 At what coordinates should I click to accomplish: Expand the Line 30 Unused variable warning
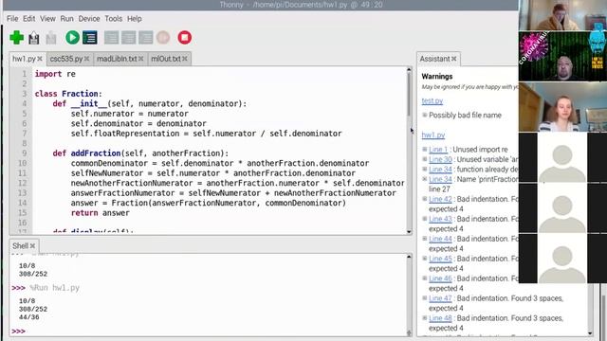425,159
